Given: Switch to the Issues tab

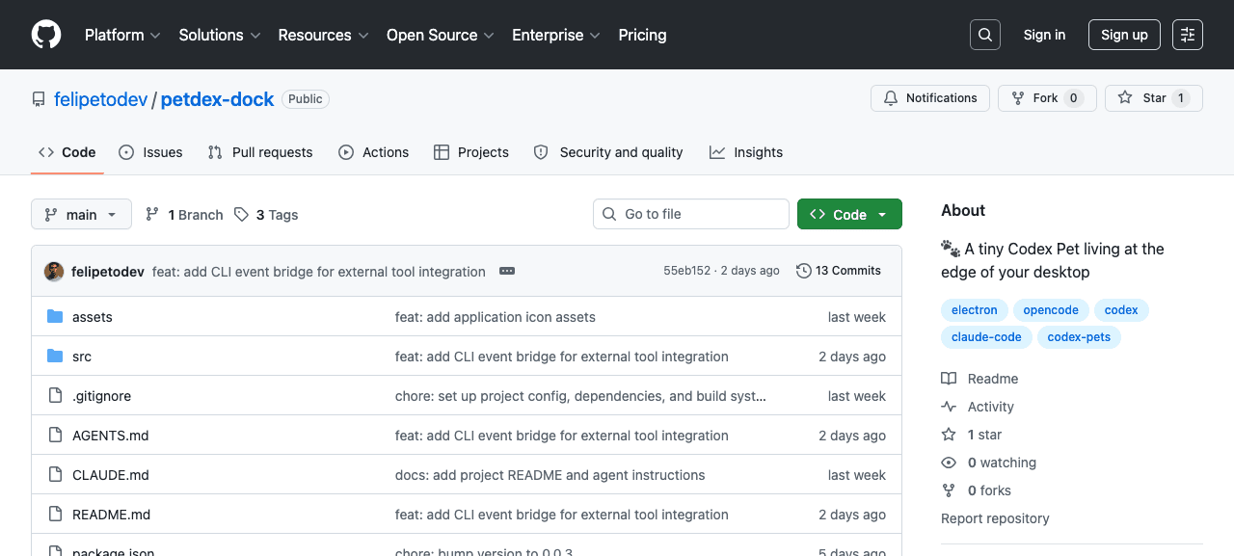Looking at the screenshot, I should (150, 152).
